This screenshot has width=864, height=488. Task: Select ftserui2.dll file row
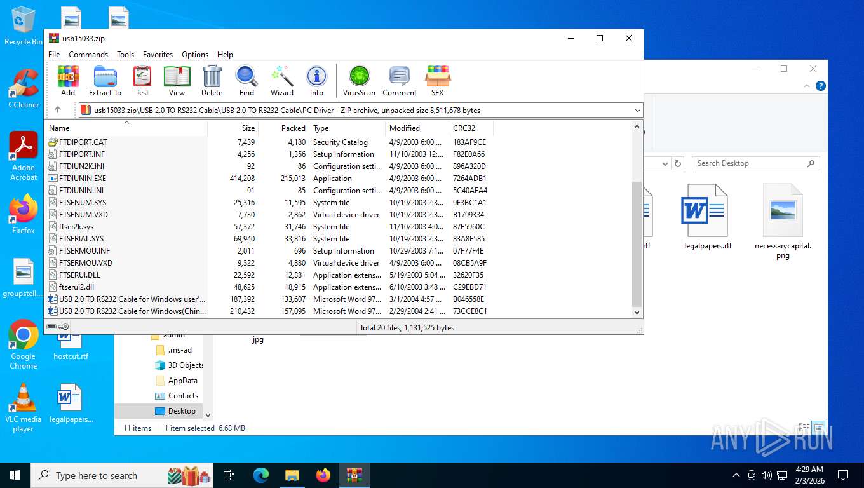[x=269, y=287]
